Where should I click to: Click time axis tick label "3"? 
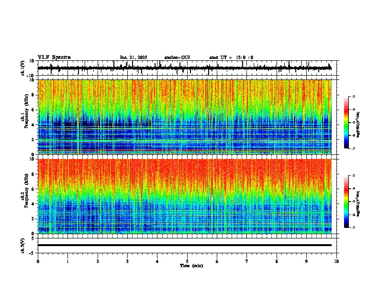coord(127,261)
